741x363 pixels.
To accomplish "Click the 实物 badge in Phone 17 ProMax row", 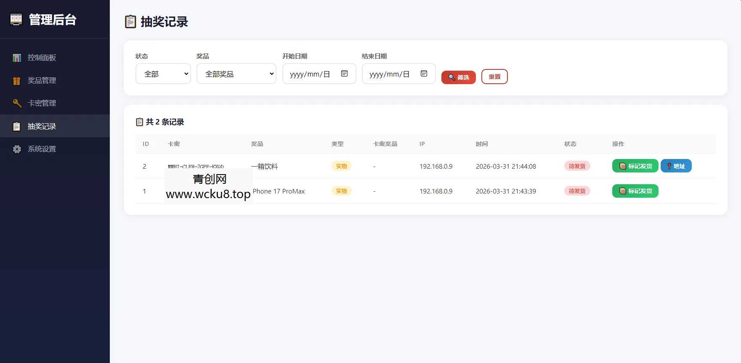I will pos(341,191).
